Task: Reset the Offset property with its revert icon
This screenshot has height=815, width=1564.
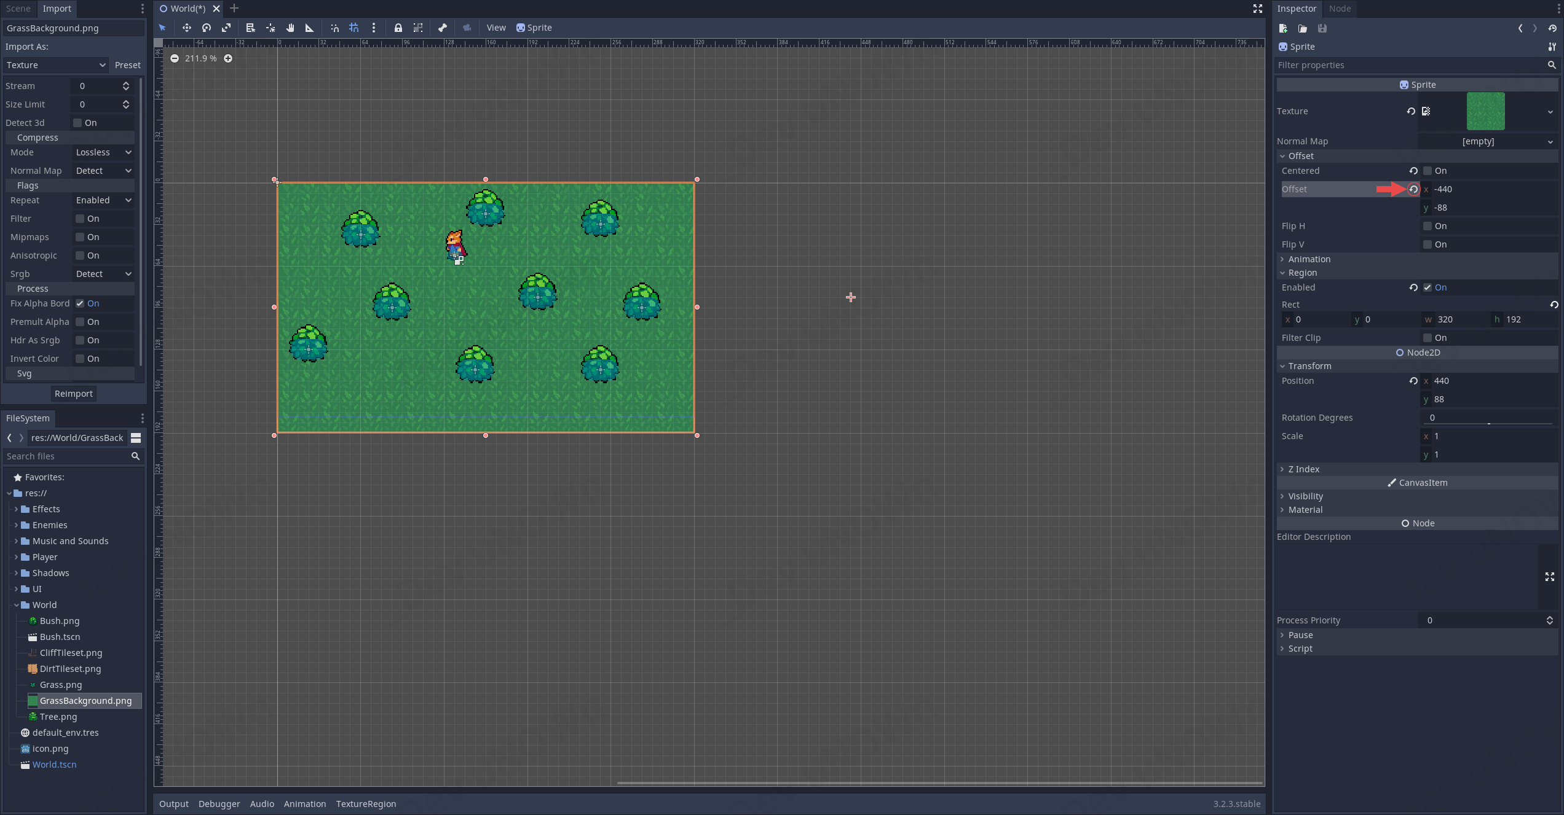Action: coord(1413,189)
